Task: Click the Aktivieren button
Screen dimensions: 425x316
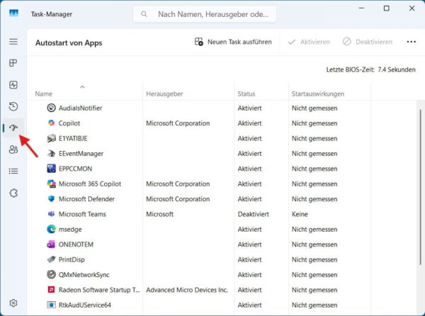Action: pyautogui.click(x=309, y=42)
